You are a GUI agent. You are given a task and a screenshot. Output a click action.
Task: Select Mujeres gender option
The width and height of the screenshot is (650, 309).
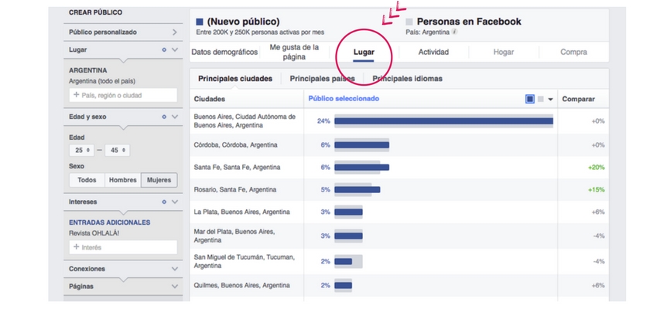pos(159,180)
